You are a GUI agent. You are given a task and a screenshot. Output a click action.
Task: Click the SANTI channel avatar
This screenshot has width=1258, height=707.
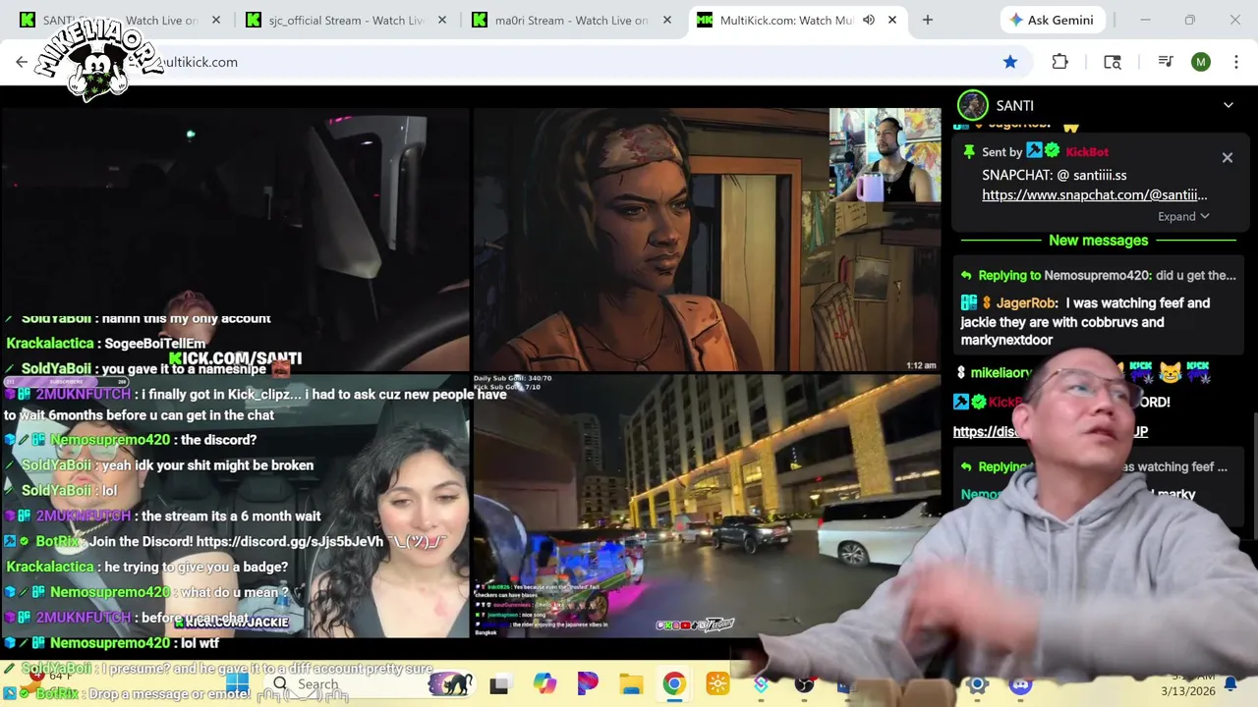click(973, 105)
